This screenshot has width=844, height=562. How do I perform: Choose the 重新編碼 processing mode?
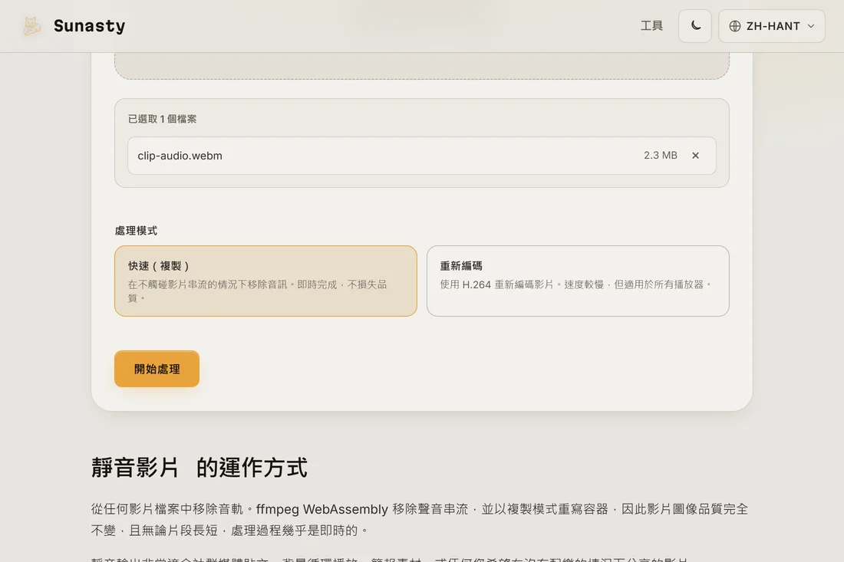pos(578,281)
